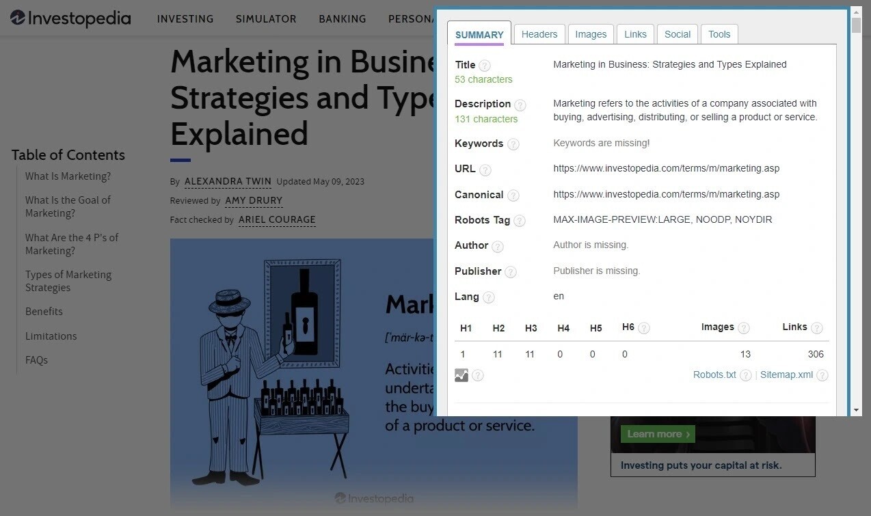The image size is (871, 516).
Task: Select the Tools tab
Action: (x=719, y=34)
